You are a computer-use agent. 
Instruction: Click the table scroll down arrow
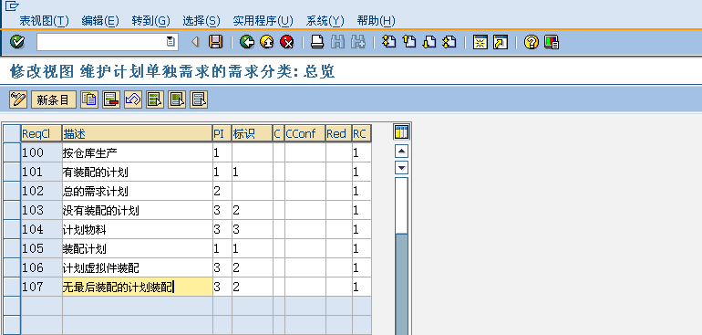coord(401,168)
